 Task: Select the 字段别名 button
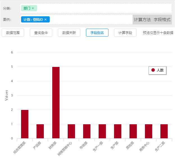[x=97, y=33]
